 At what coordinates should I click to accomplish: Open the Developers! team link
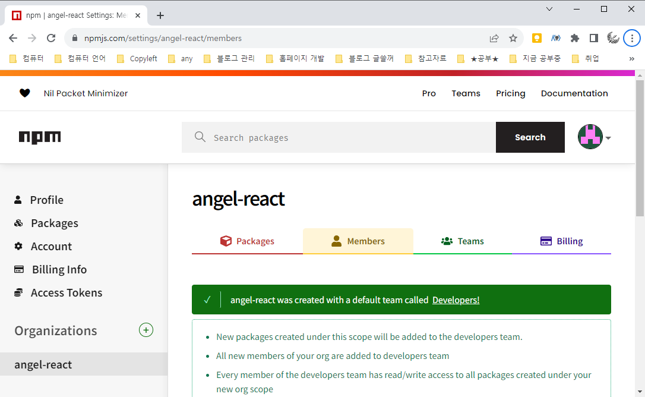pos(456,300)
